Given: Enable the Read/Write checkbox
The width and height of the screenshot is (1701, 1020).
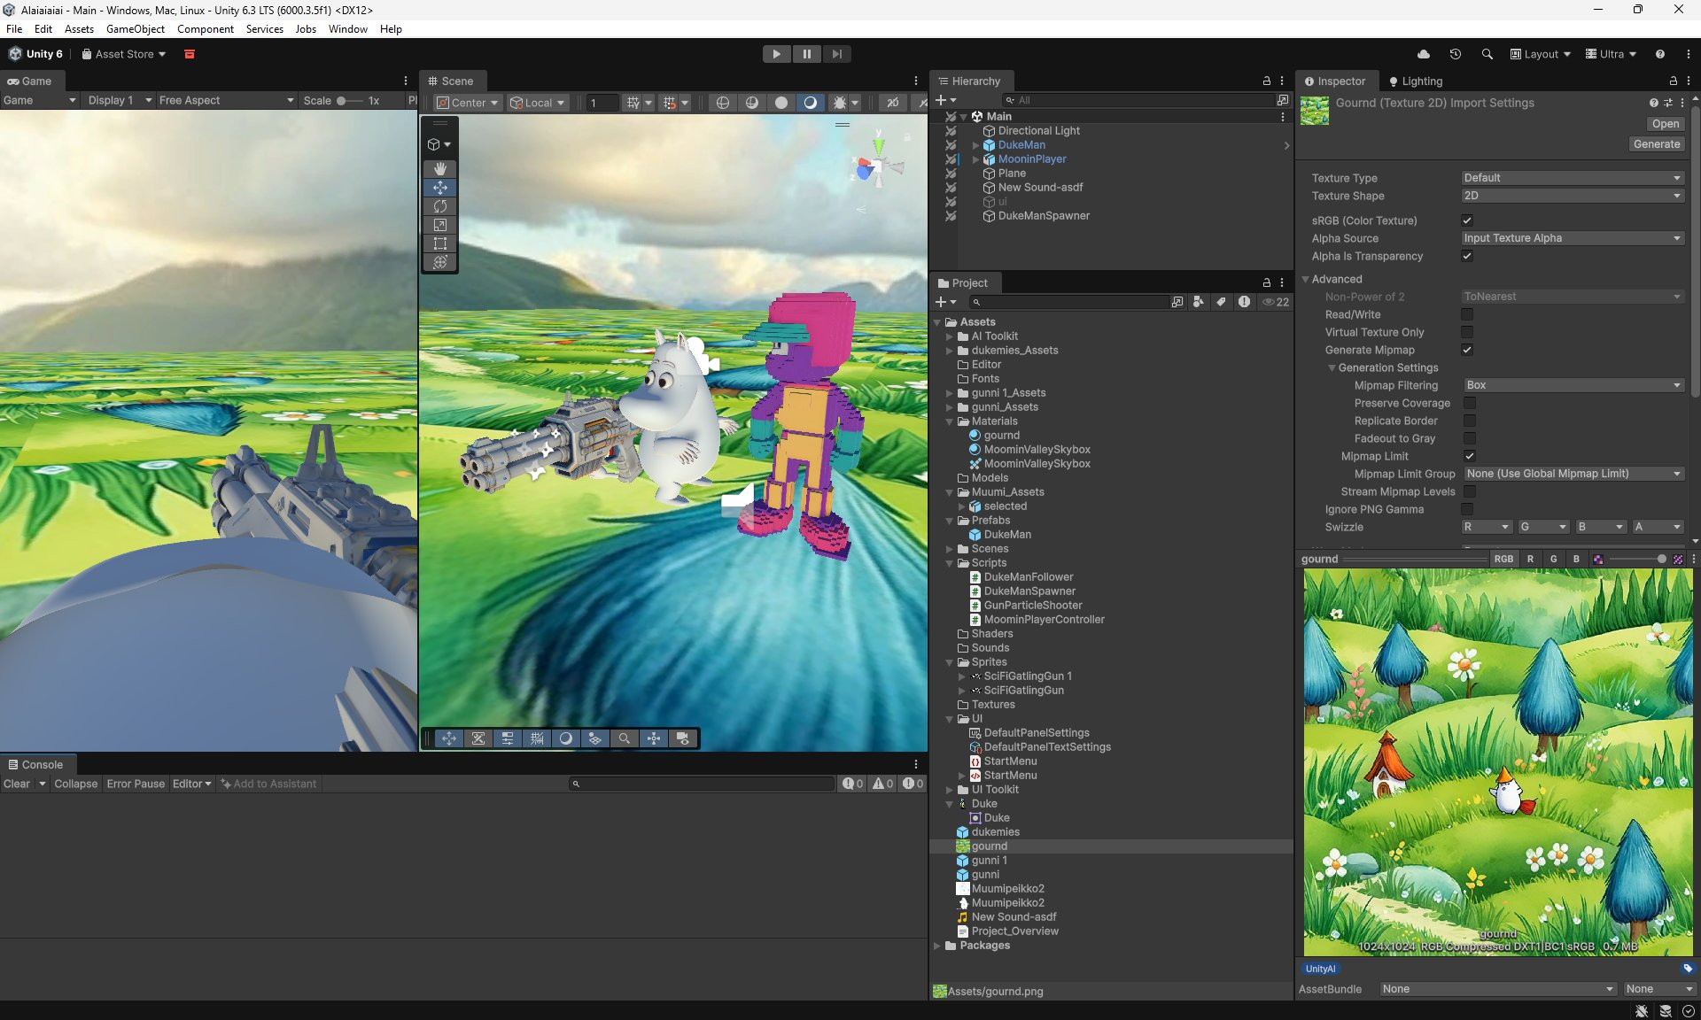Looking at the screenshot, I should tap(1467, 314).
